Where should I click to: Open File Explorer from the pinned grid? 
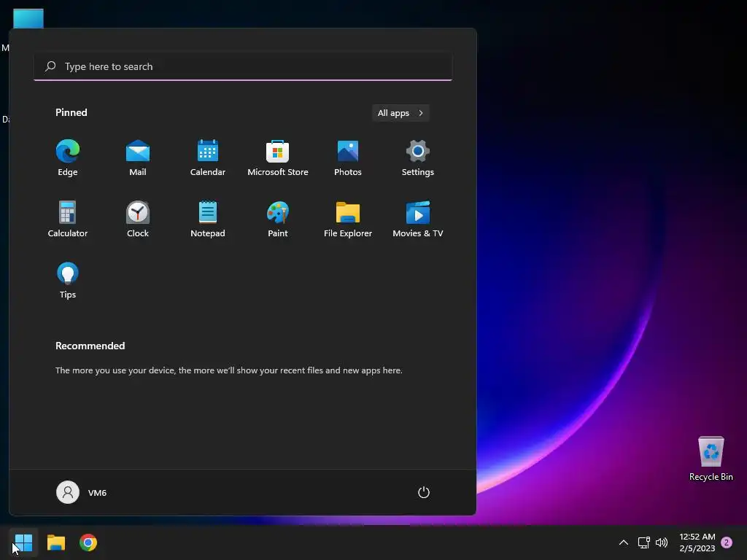pyautogui.click(x=348, y=219)
